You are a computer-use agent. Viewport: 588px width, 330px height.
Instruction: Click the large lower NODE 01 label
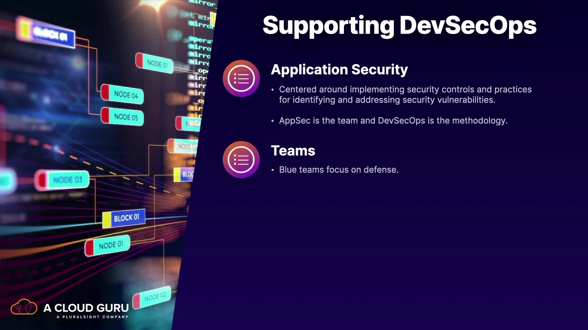point(111,245)
